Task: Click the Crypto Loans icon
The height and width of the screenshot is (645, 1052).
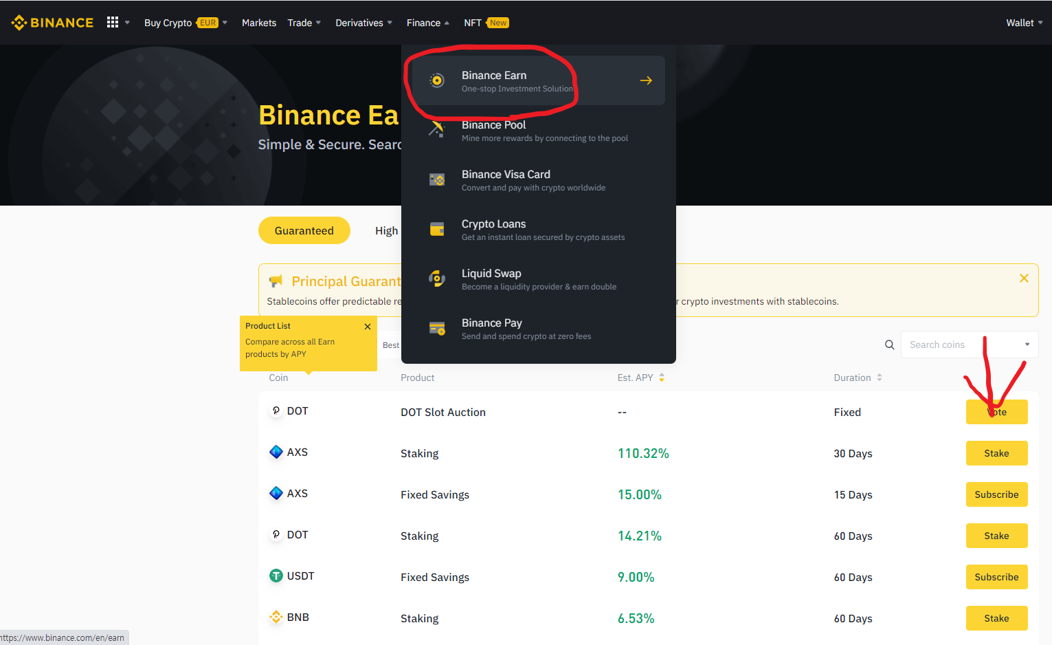Action: 437,229
